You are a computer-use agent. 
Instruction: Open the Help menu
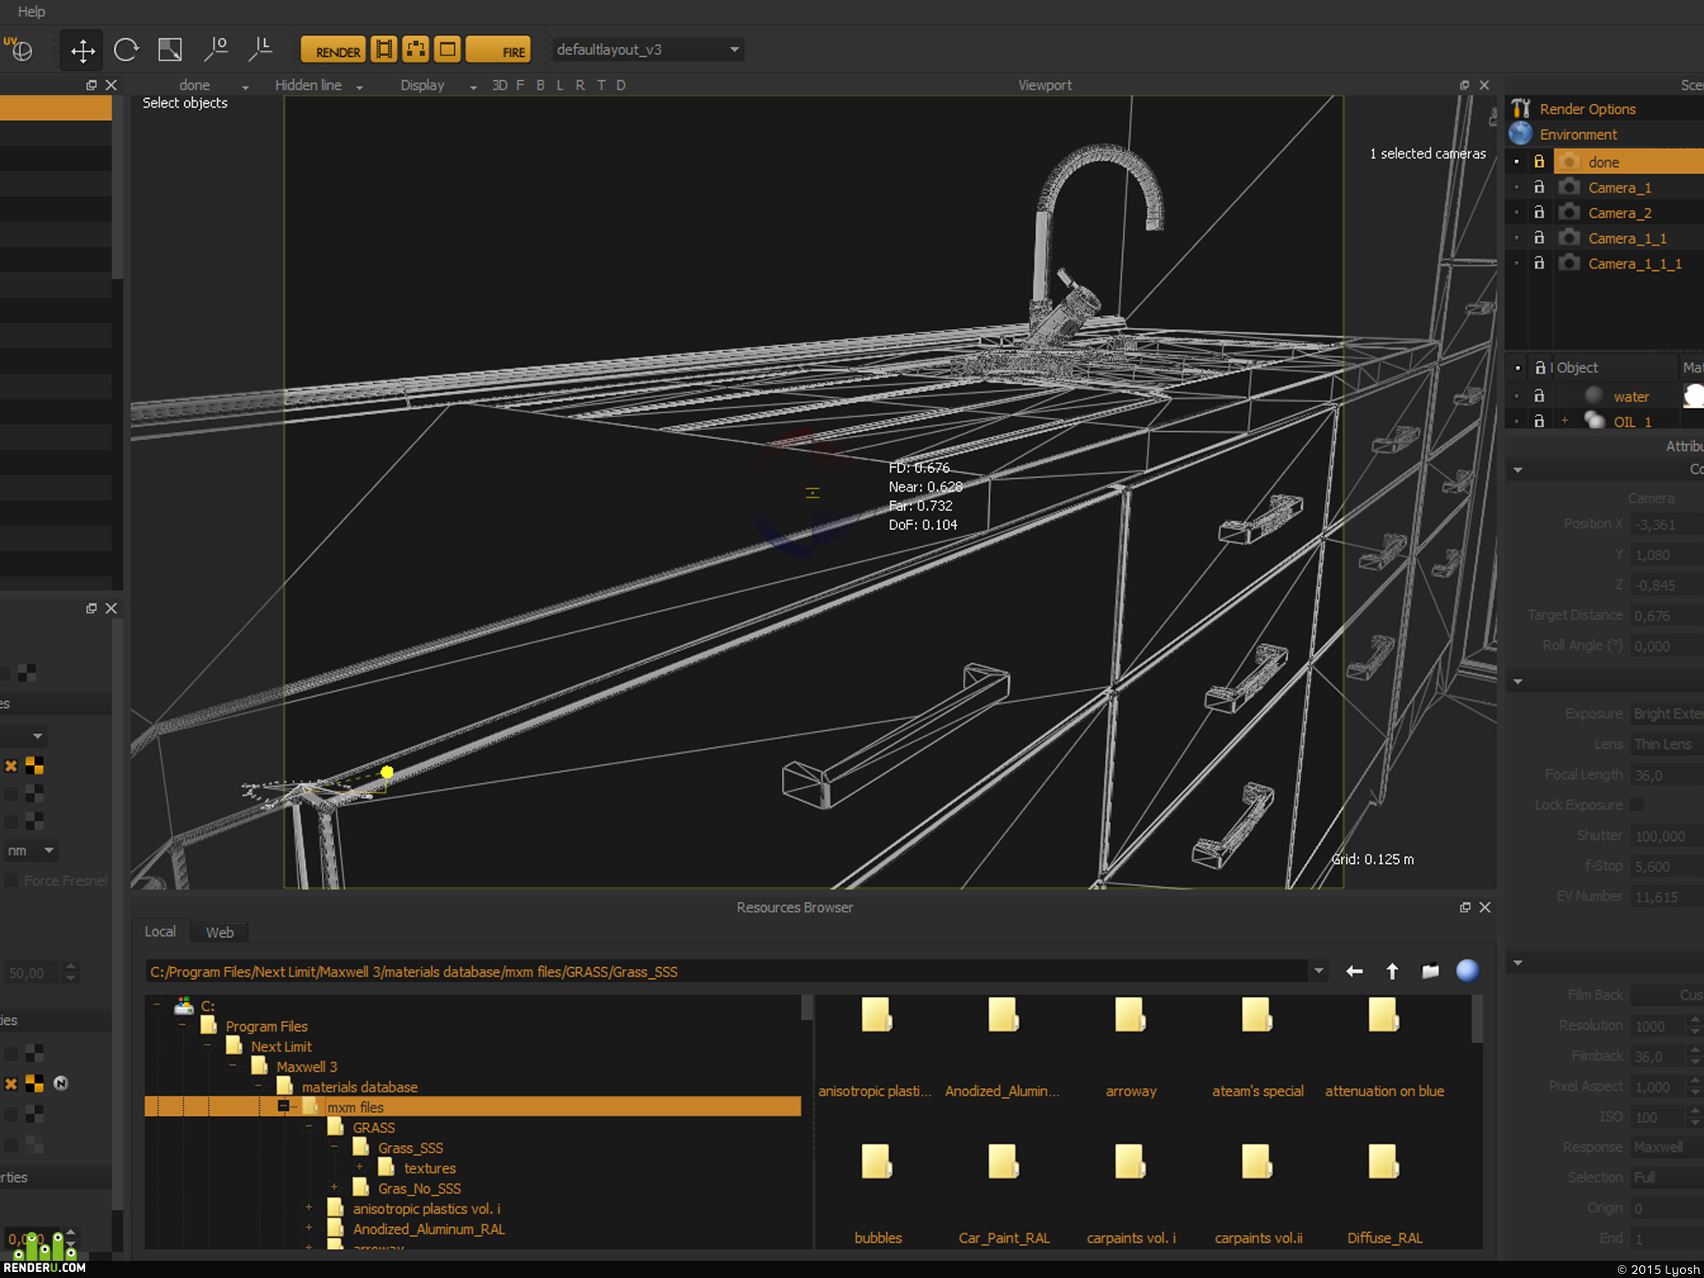tap(32, 12)
